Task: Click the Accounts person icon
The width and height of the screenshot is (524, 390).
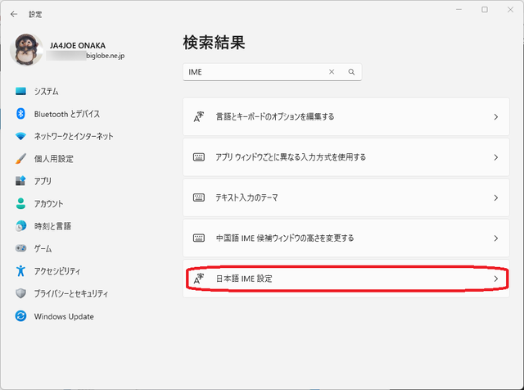Action: pyautogui.click(x=20, y=203)
